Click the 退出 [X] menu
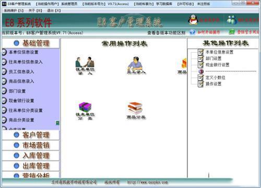The width and height of the screenshot is (261, 188). click(54, 10)
